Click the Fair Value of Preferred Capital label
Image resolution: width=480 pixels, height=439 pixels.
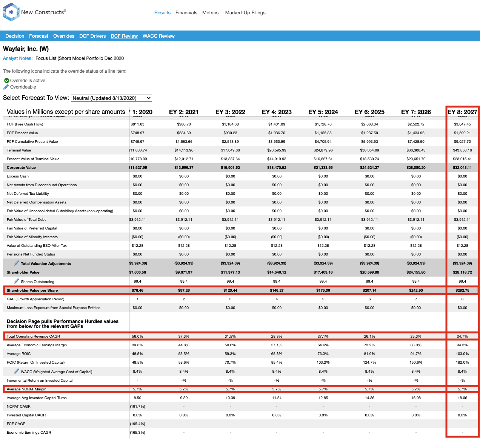click(32, 228)
